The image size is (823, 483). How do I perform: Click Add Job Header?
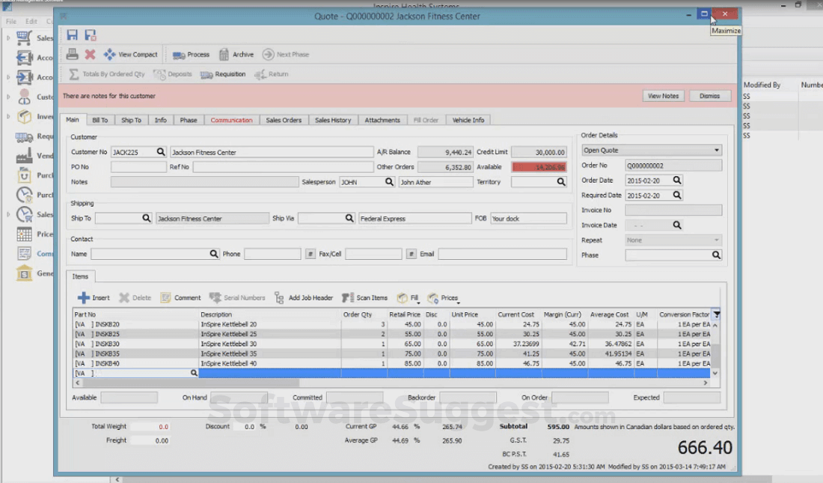pyautogui.click(x=303, y=298)
